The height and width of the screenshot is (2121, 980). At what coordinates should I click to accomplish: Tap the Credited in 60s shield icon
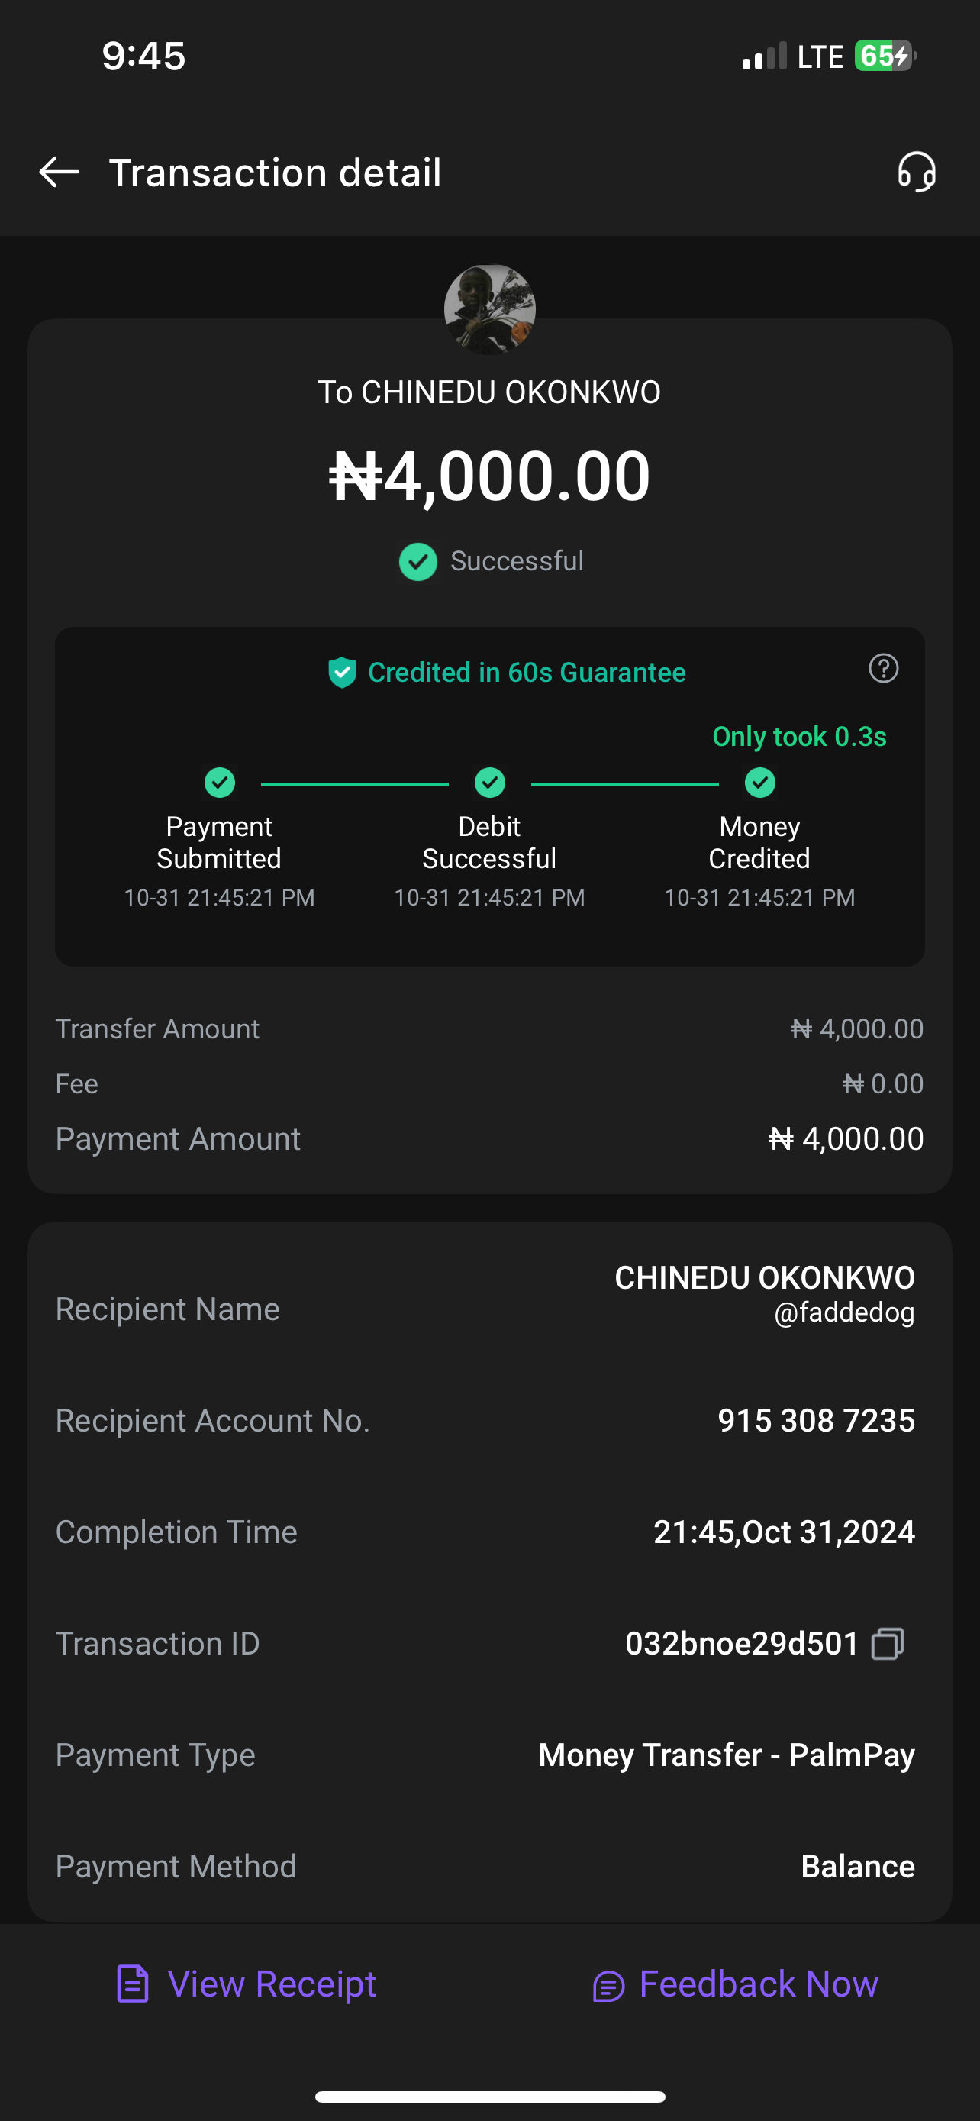click(x=342, y=673)
